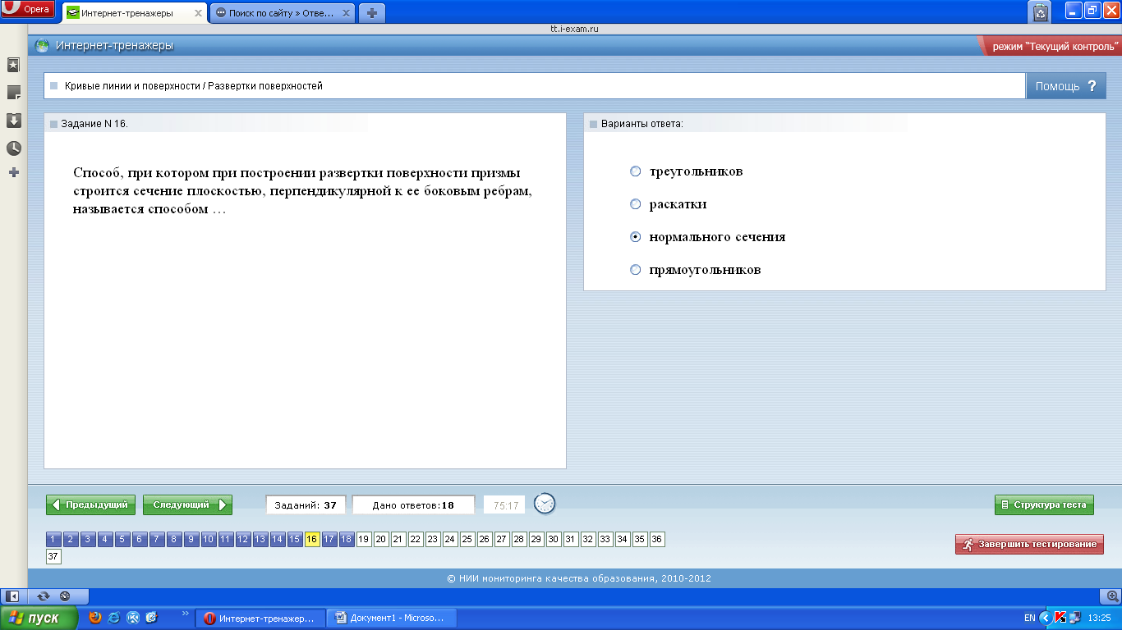
Task: Click the 75:17 remaining time field
Action: (x=505, y=505)
